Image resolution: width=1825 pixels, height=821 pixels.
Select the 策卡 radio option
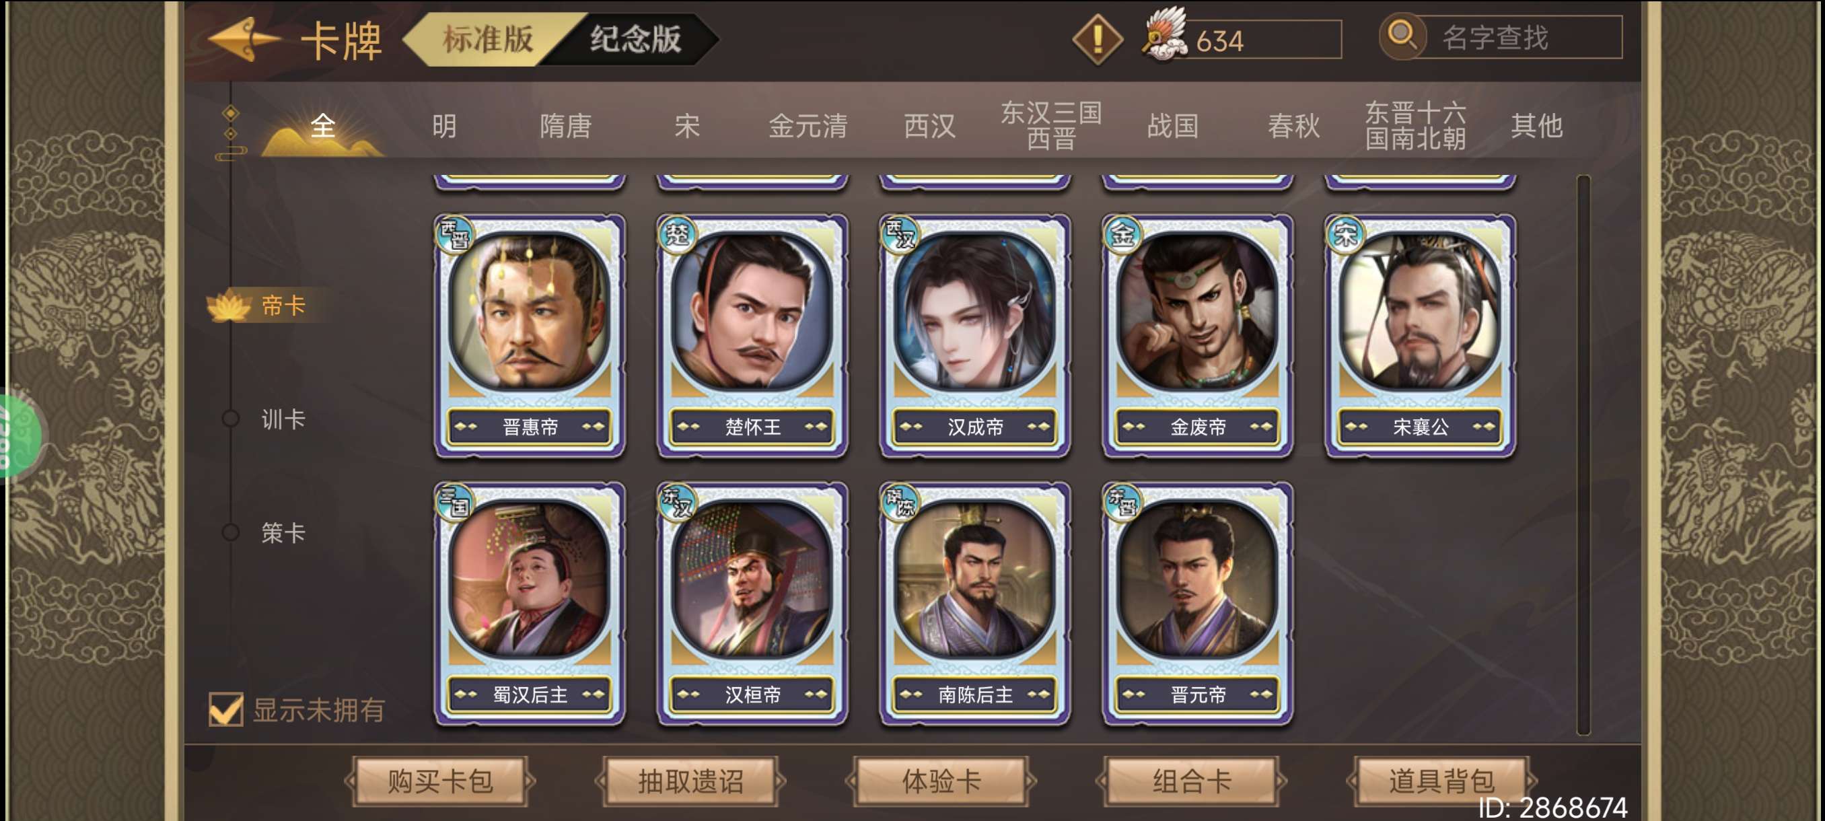(x=231, y=532)
